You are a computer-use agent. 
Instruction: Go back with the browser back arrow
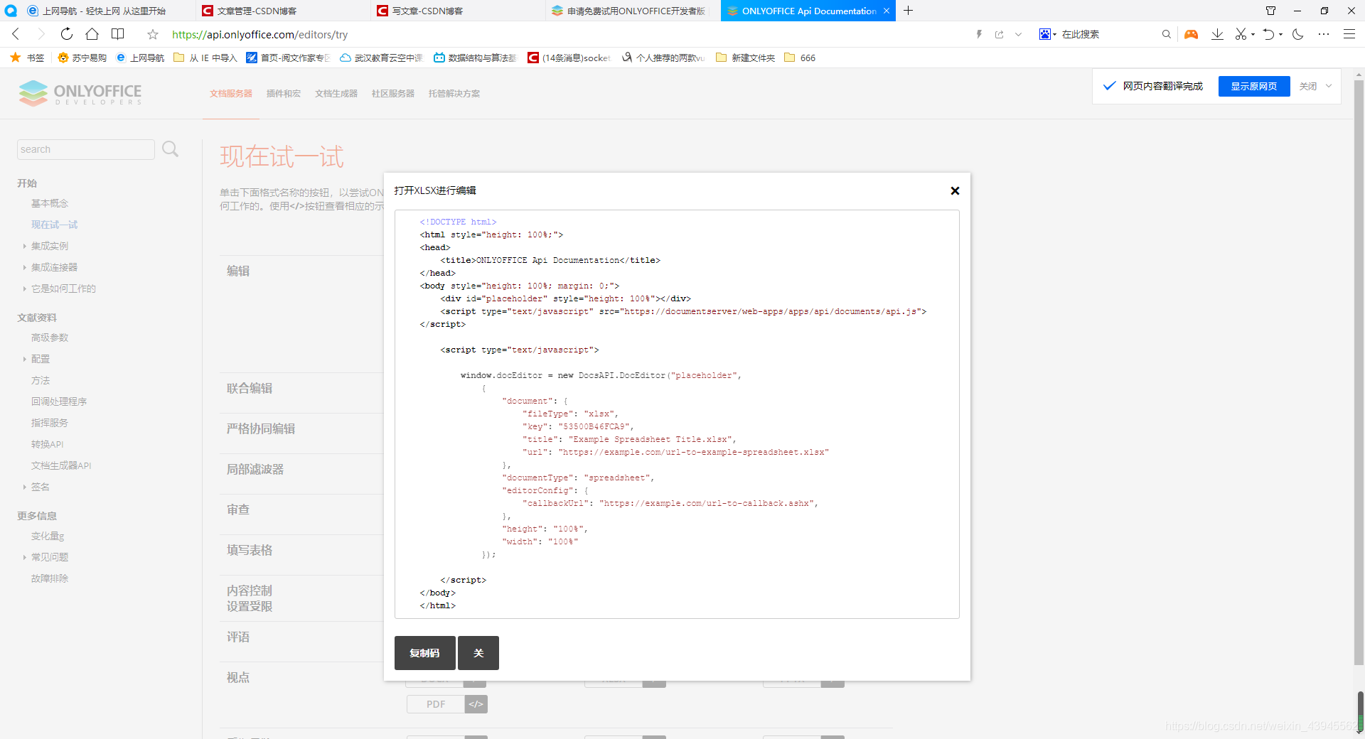pos(16,34)
